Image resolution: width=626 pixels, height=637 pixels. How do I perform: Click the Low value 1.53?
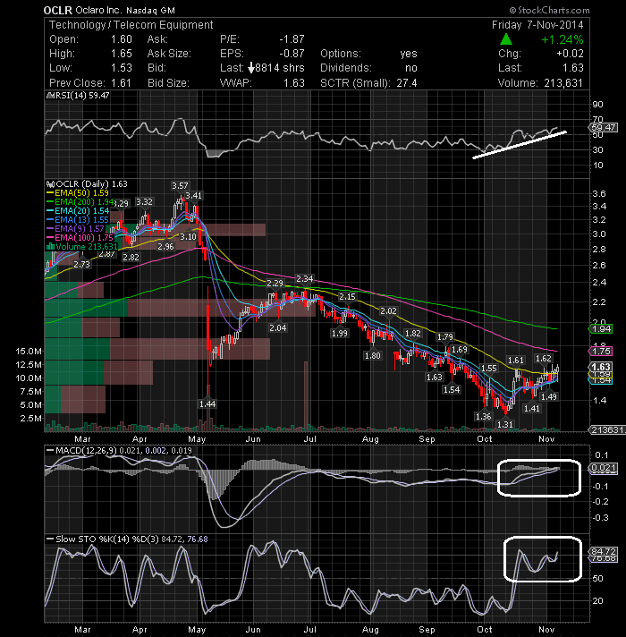pyautogui.click(x=122, y=67)
